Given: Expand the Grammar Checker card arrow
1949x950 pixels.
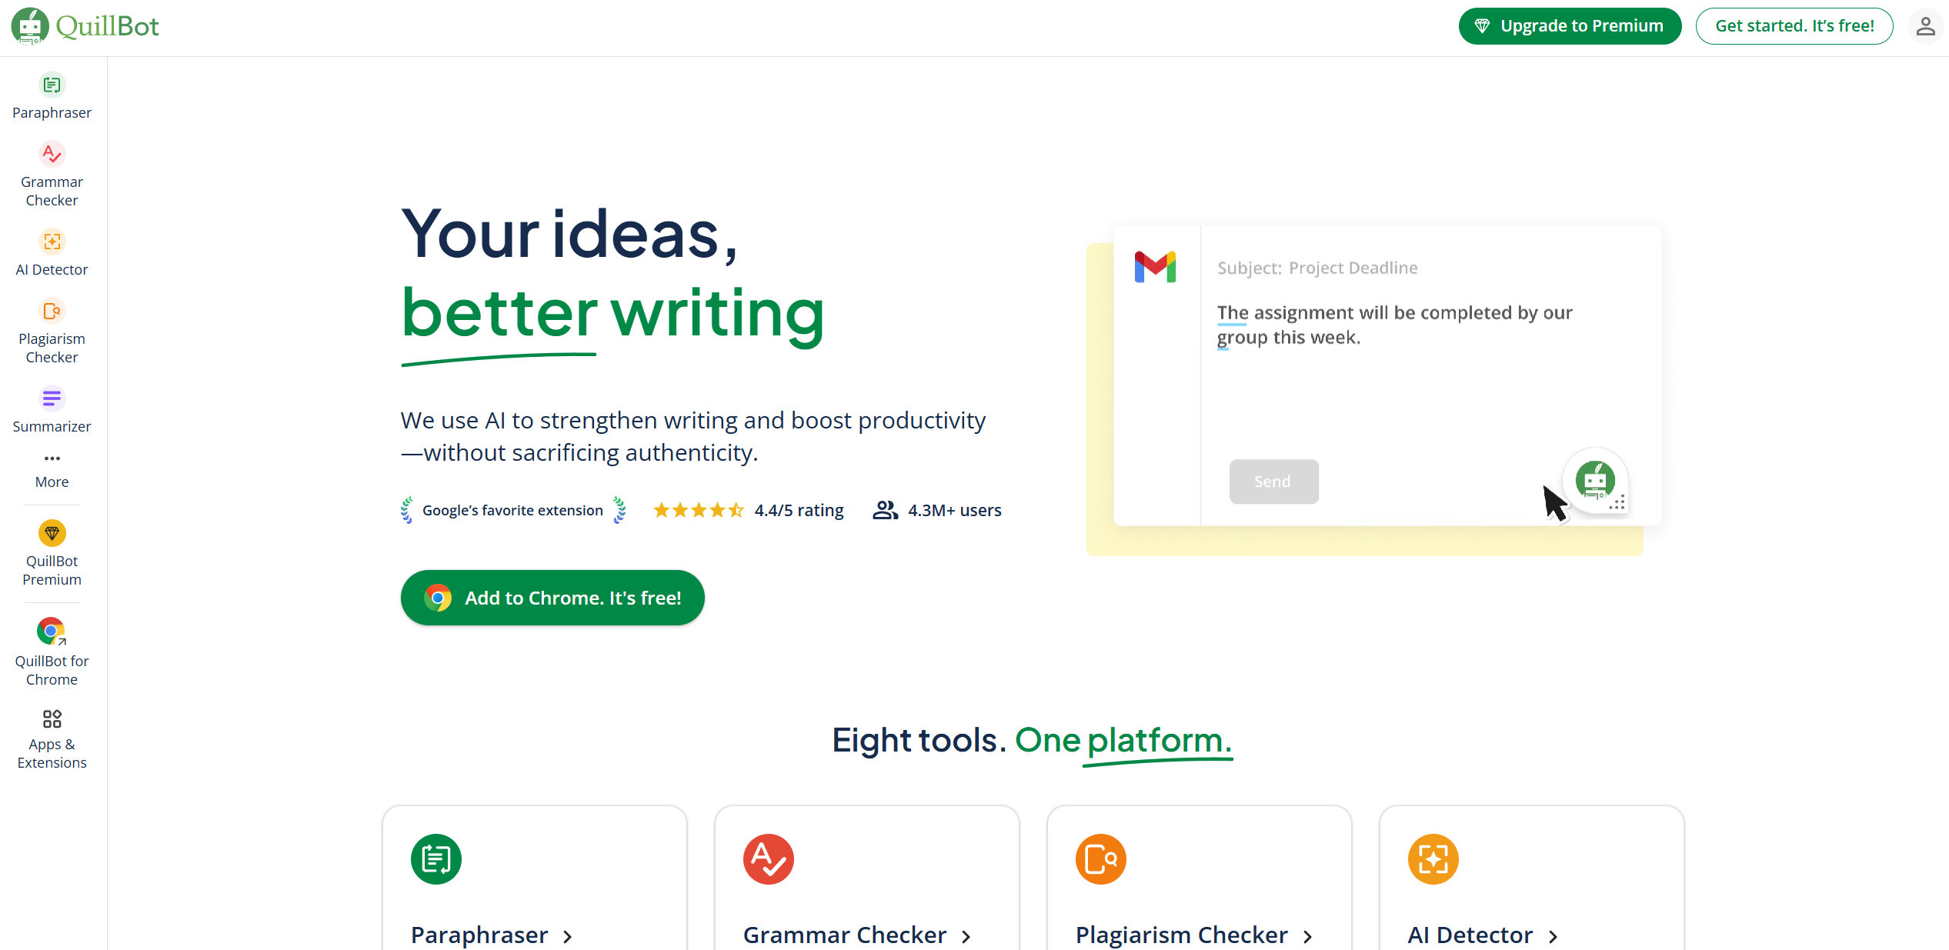Looking at the screenshot, I should click(x=966, y=936).
